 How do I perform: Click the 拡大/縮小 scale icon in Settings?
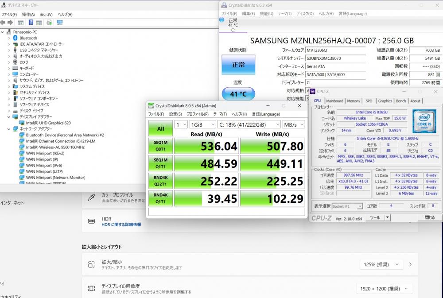(x=91, y=264)
